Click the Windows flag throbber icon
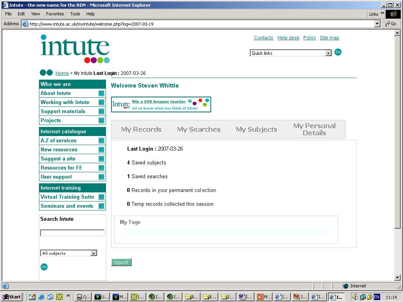This screenshot has height=302, width=403. click(393, 14)
